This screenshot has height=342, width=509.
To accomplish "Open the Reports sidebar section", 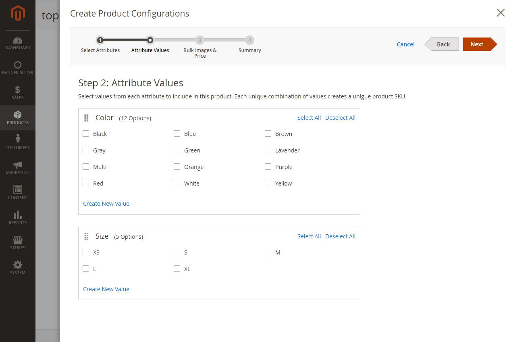I will tap(18, 218).
